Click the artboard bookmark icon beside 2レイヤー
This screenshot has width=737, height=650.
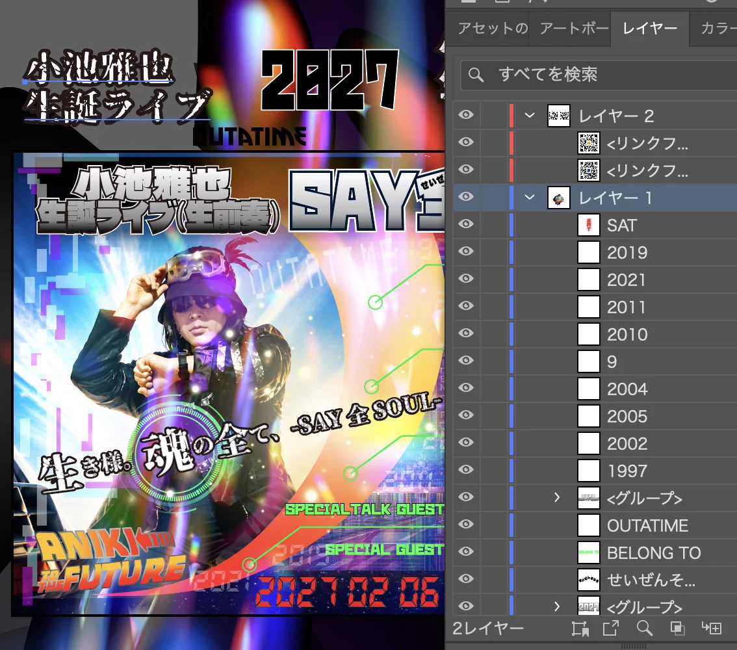coord(580,629)
